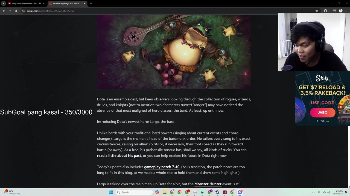Open the Chrome profile avatar
The image size is (350, 196).
(341, 11)
